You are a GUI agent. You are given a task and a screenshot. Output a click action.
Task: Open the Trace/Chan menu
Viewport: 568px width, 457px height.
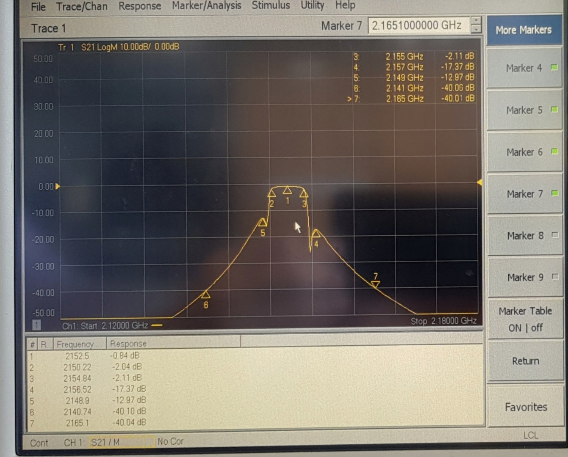[82, 6]
